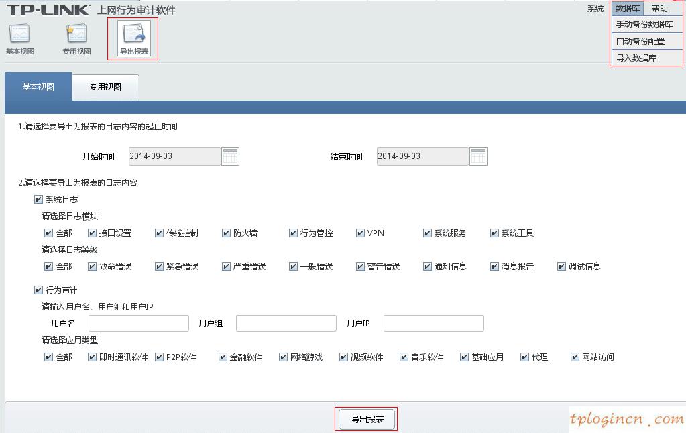Image resolution: width=686 pixels, height=433 pixels.
Task: Disable the VPN log module checkbox
Action: 360,233
